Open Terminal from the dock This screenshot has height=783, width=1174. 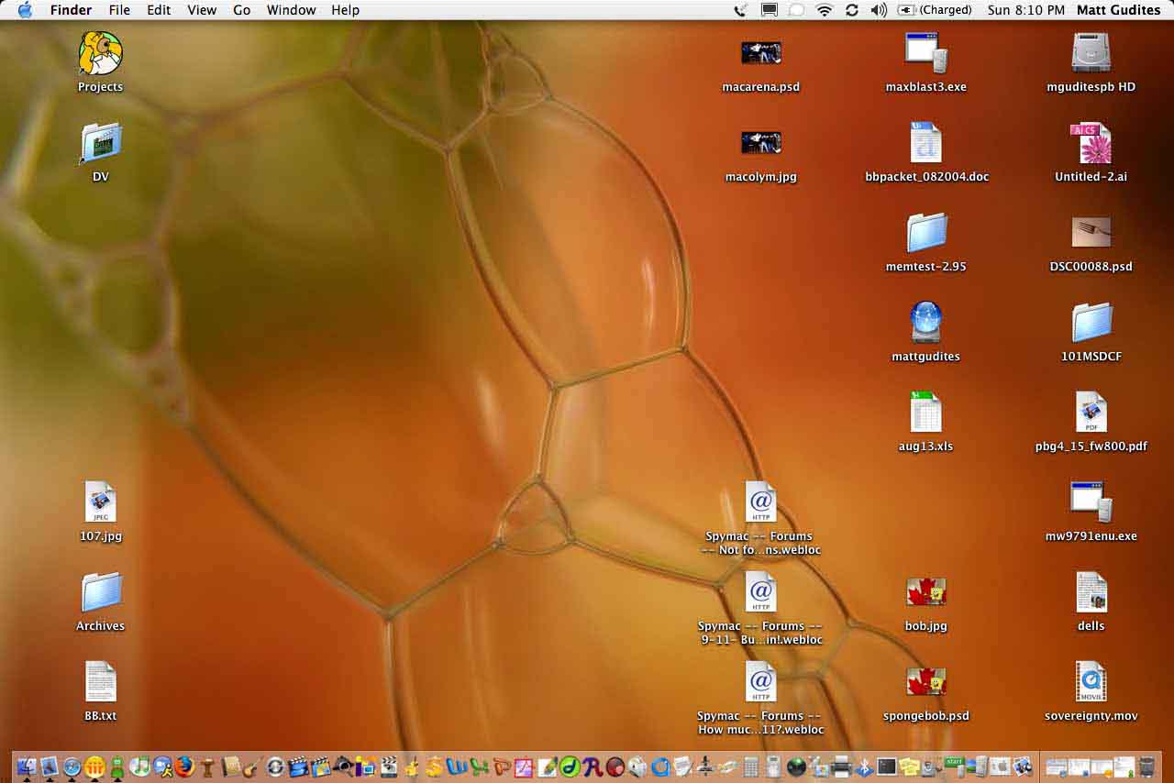[886, 766]
